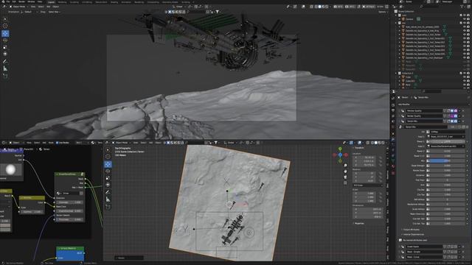Viewport: 472px width, 265px height.
Task: Expand the Output Attributes section
Action: coord(411,230)
